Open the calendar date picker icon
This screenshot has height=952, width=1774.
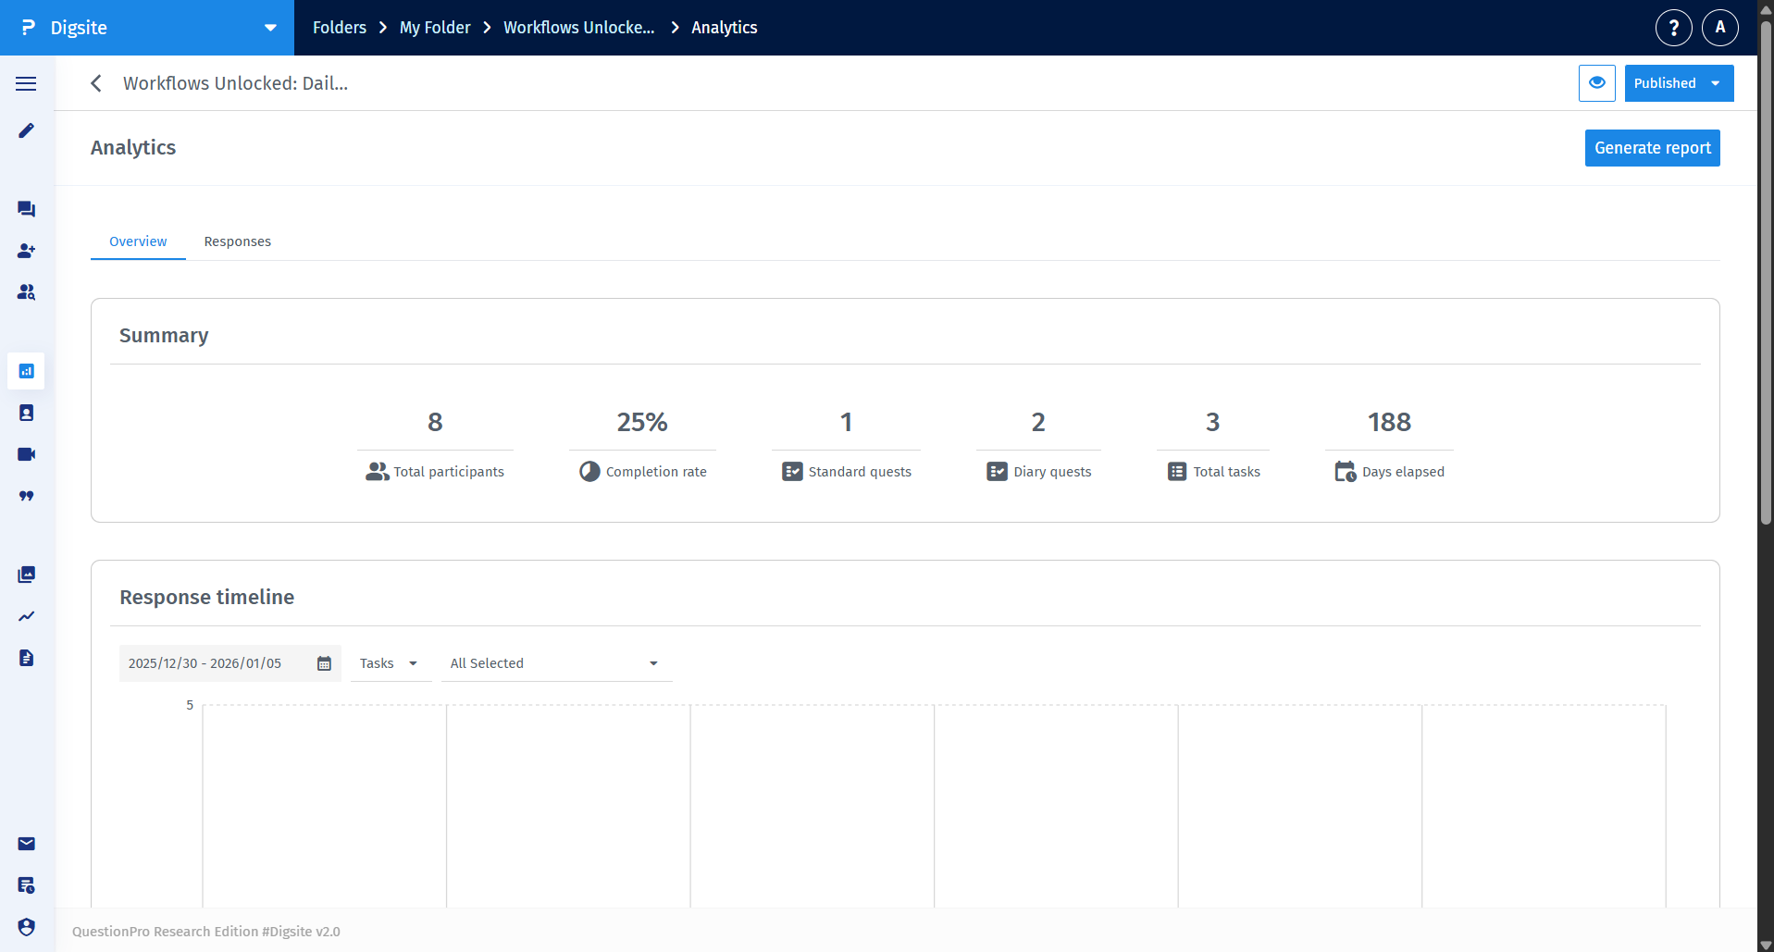[x=324, y=663]
